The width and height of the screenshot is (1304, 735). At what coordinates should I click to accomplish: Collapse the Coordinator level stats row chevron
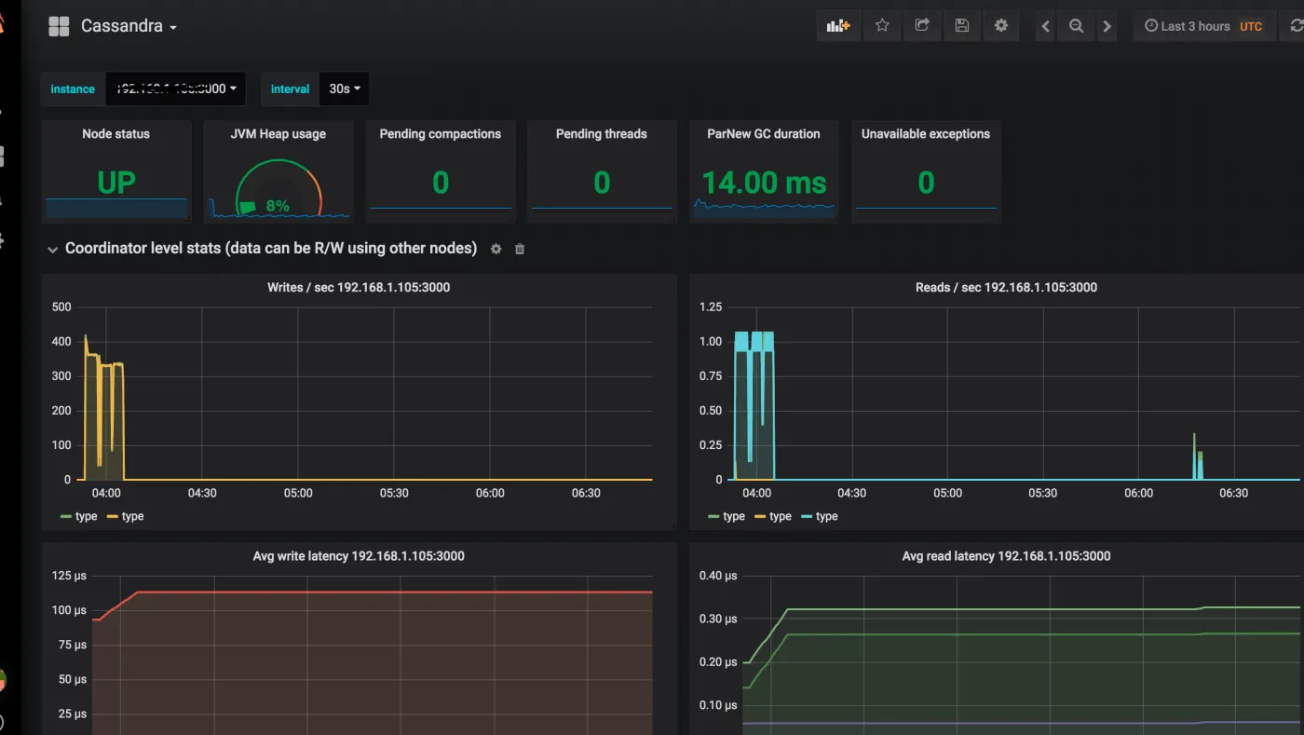click(x=52, y=250)
